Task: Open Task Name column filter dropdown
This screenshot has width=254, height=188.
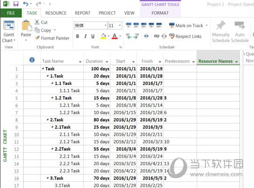Action: pos(80,62)
